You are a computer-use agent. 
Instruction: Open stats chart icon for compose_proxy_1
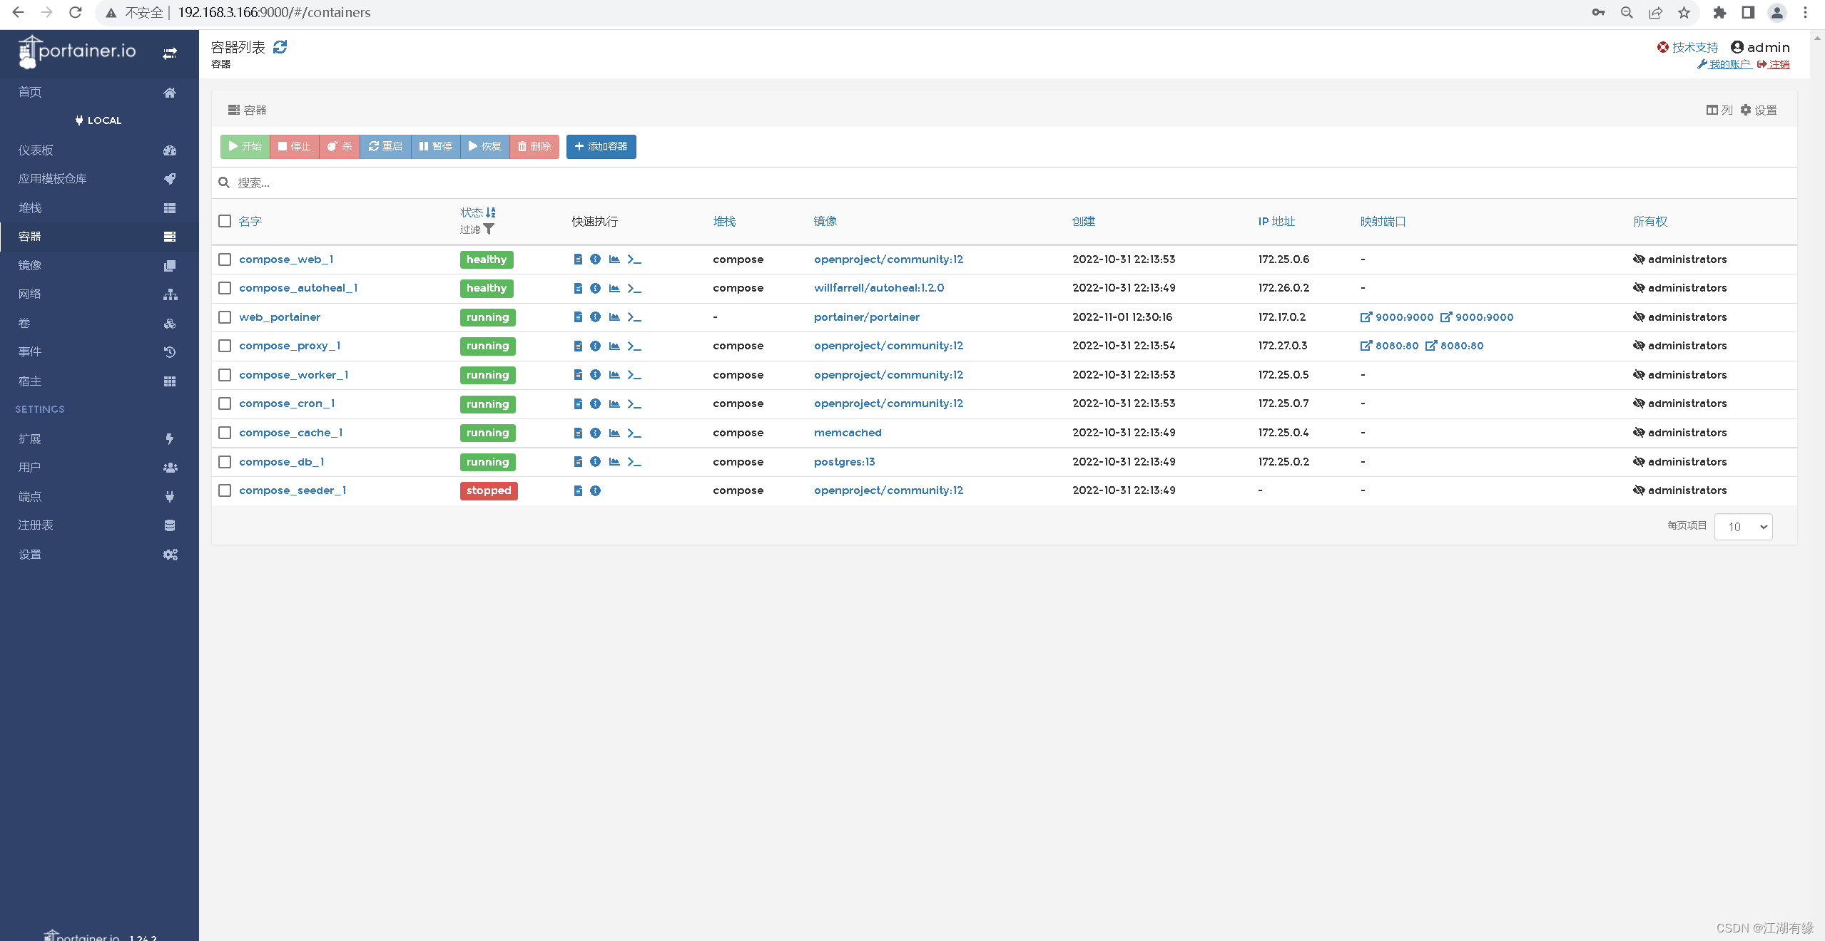pos(614,346)
